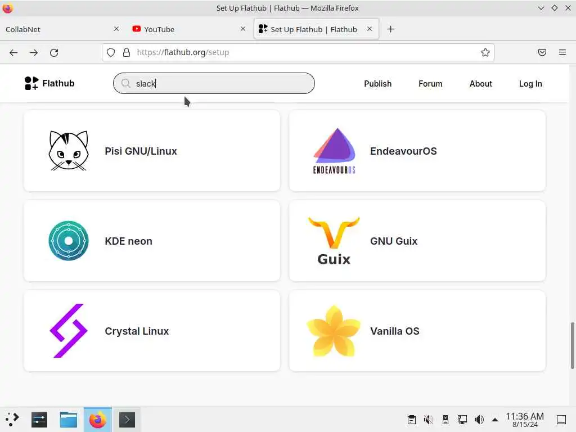Open the removable devices tray icon
576x432 pixels.
(445, 420)
